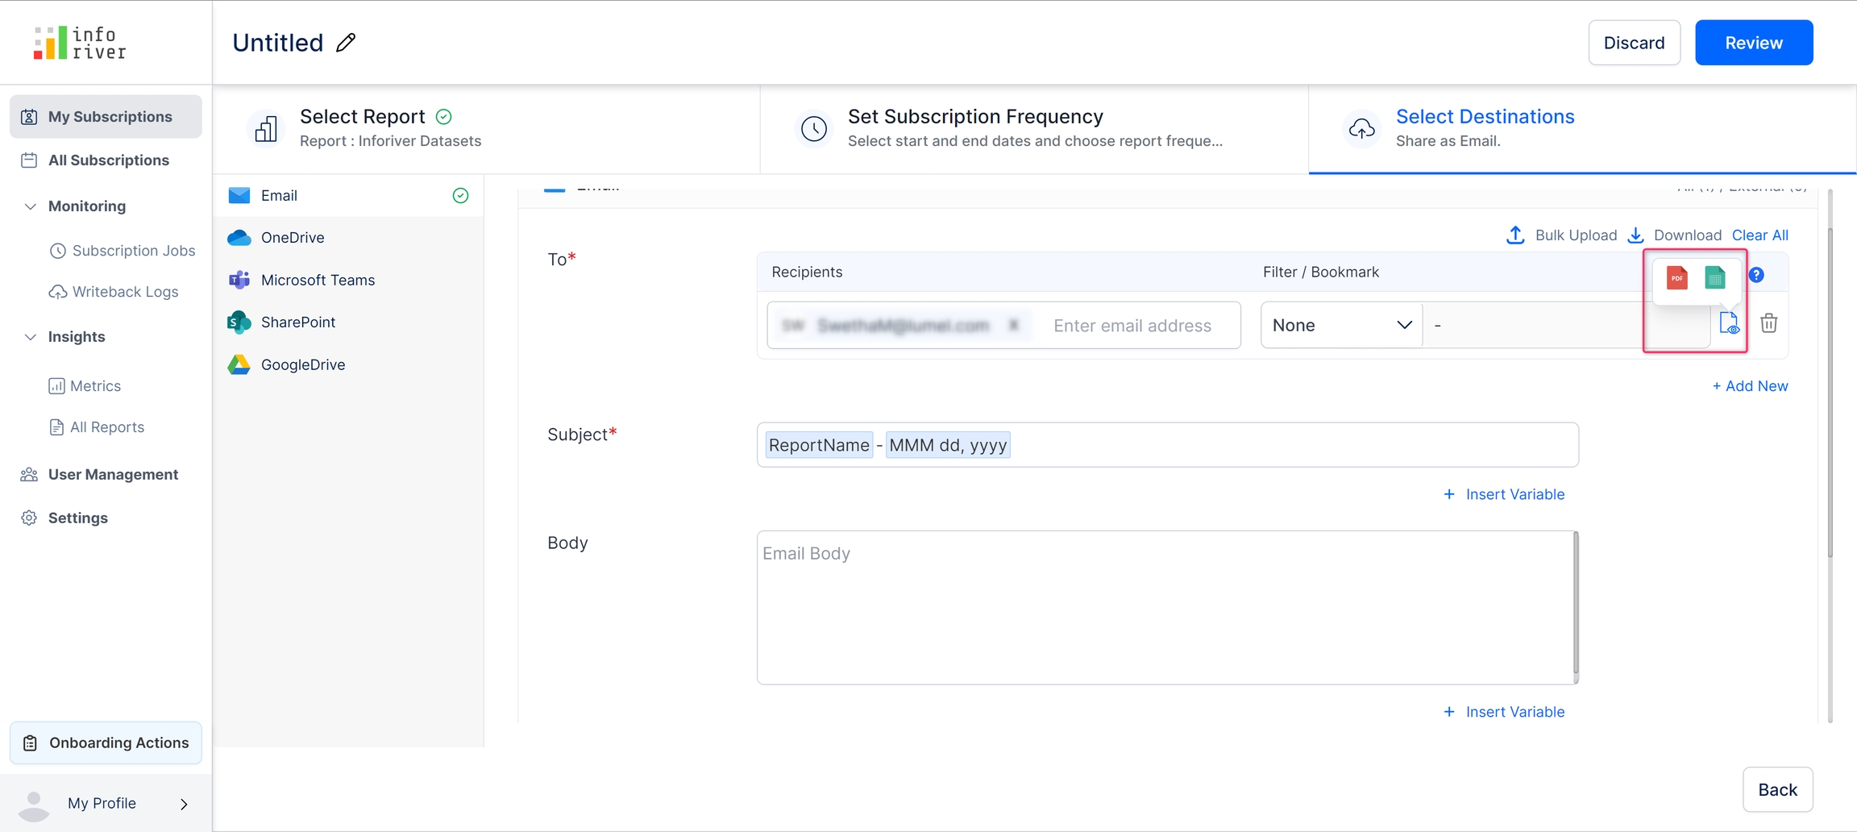Click the Add New recipient link

point(1750,386)
